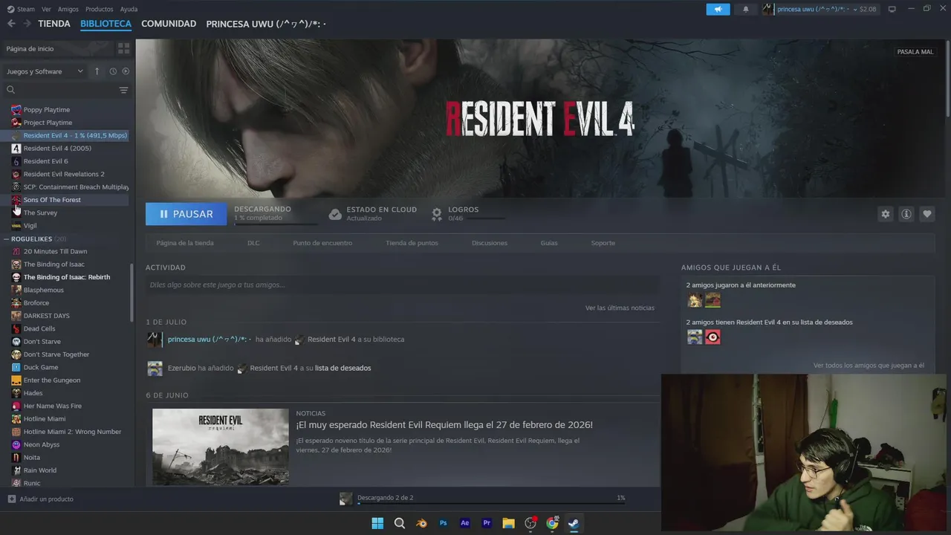Image resolution: width=951 pixels, height=535 pixels.
Task: Open the Steam announcements megaphone
Action: click(718, 9)
